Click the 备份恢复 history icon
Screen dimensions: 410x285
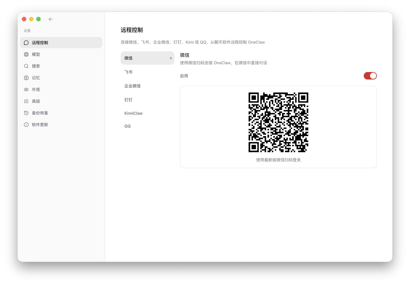(26, 113)
